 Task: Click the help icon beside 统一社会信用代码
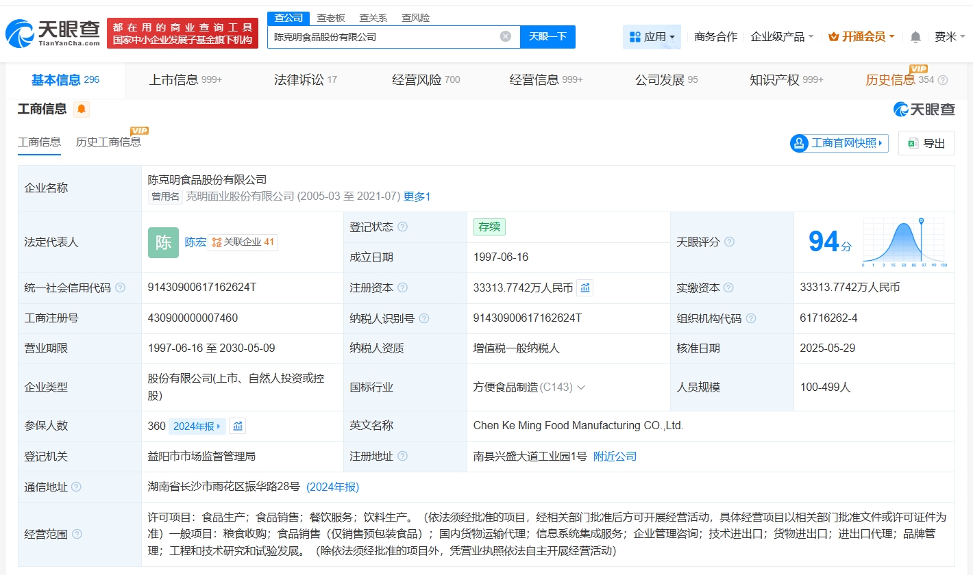point(121,288)
